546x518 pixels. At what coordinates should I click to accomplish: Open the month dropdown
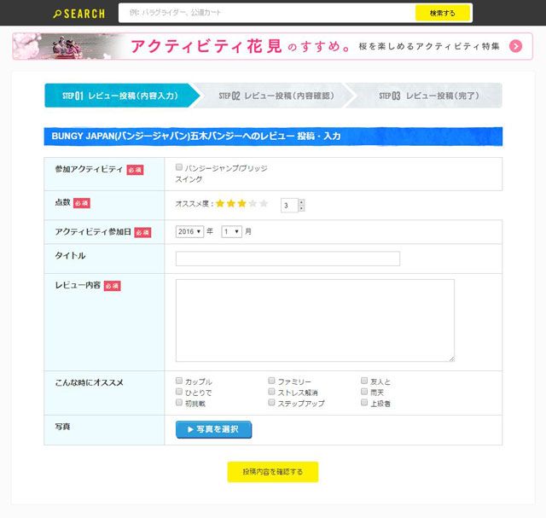pyautogui.click(x=231, y=231)
